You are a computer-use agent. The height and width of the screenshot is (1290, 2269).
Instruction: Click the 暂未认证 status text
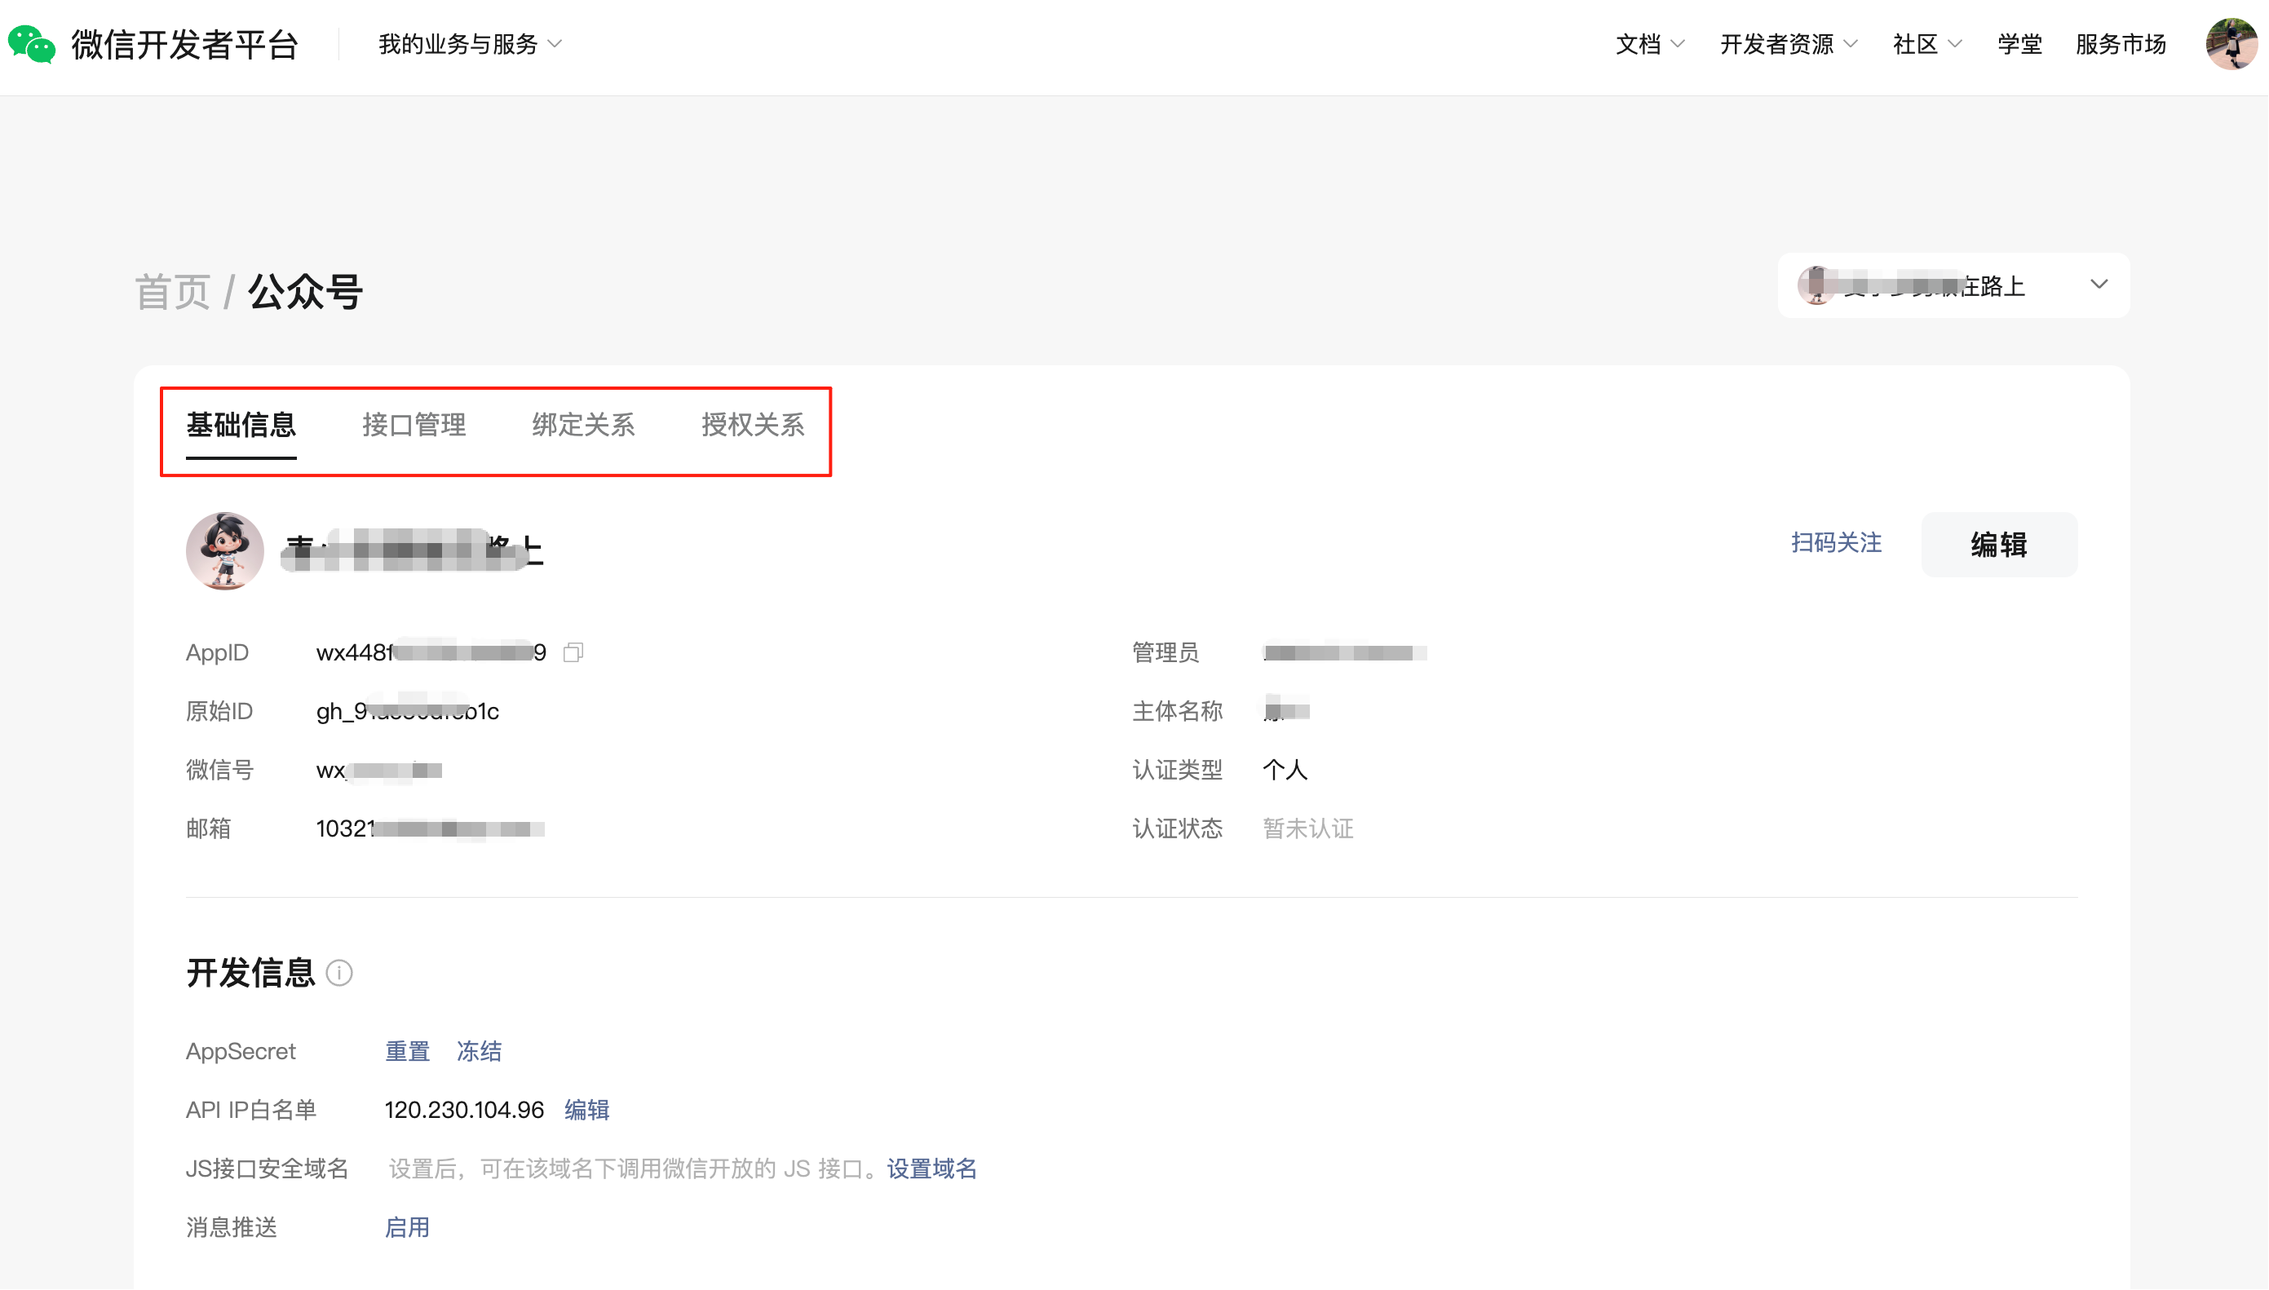(x=1307, y=829)
